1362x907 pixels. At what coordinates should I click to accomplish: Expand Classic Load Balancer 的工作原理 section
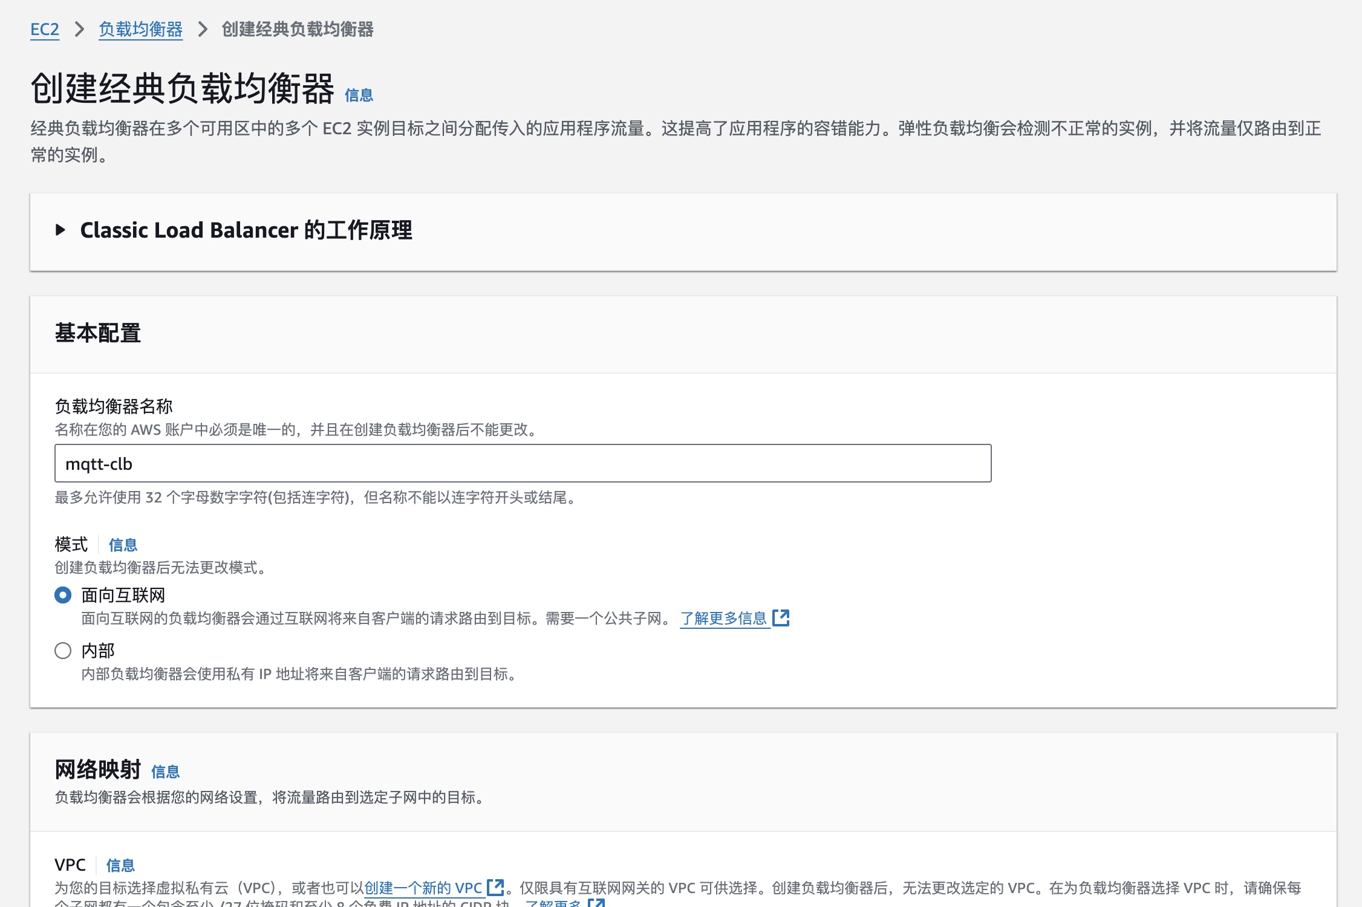[x=246, y=230]
